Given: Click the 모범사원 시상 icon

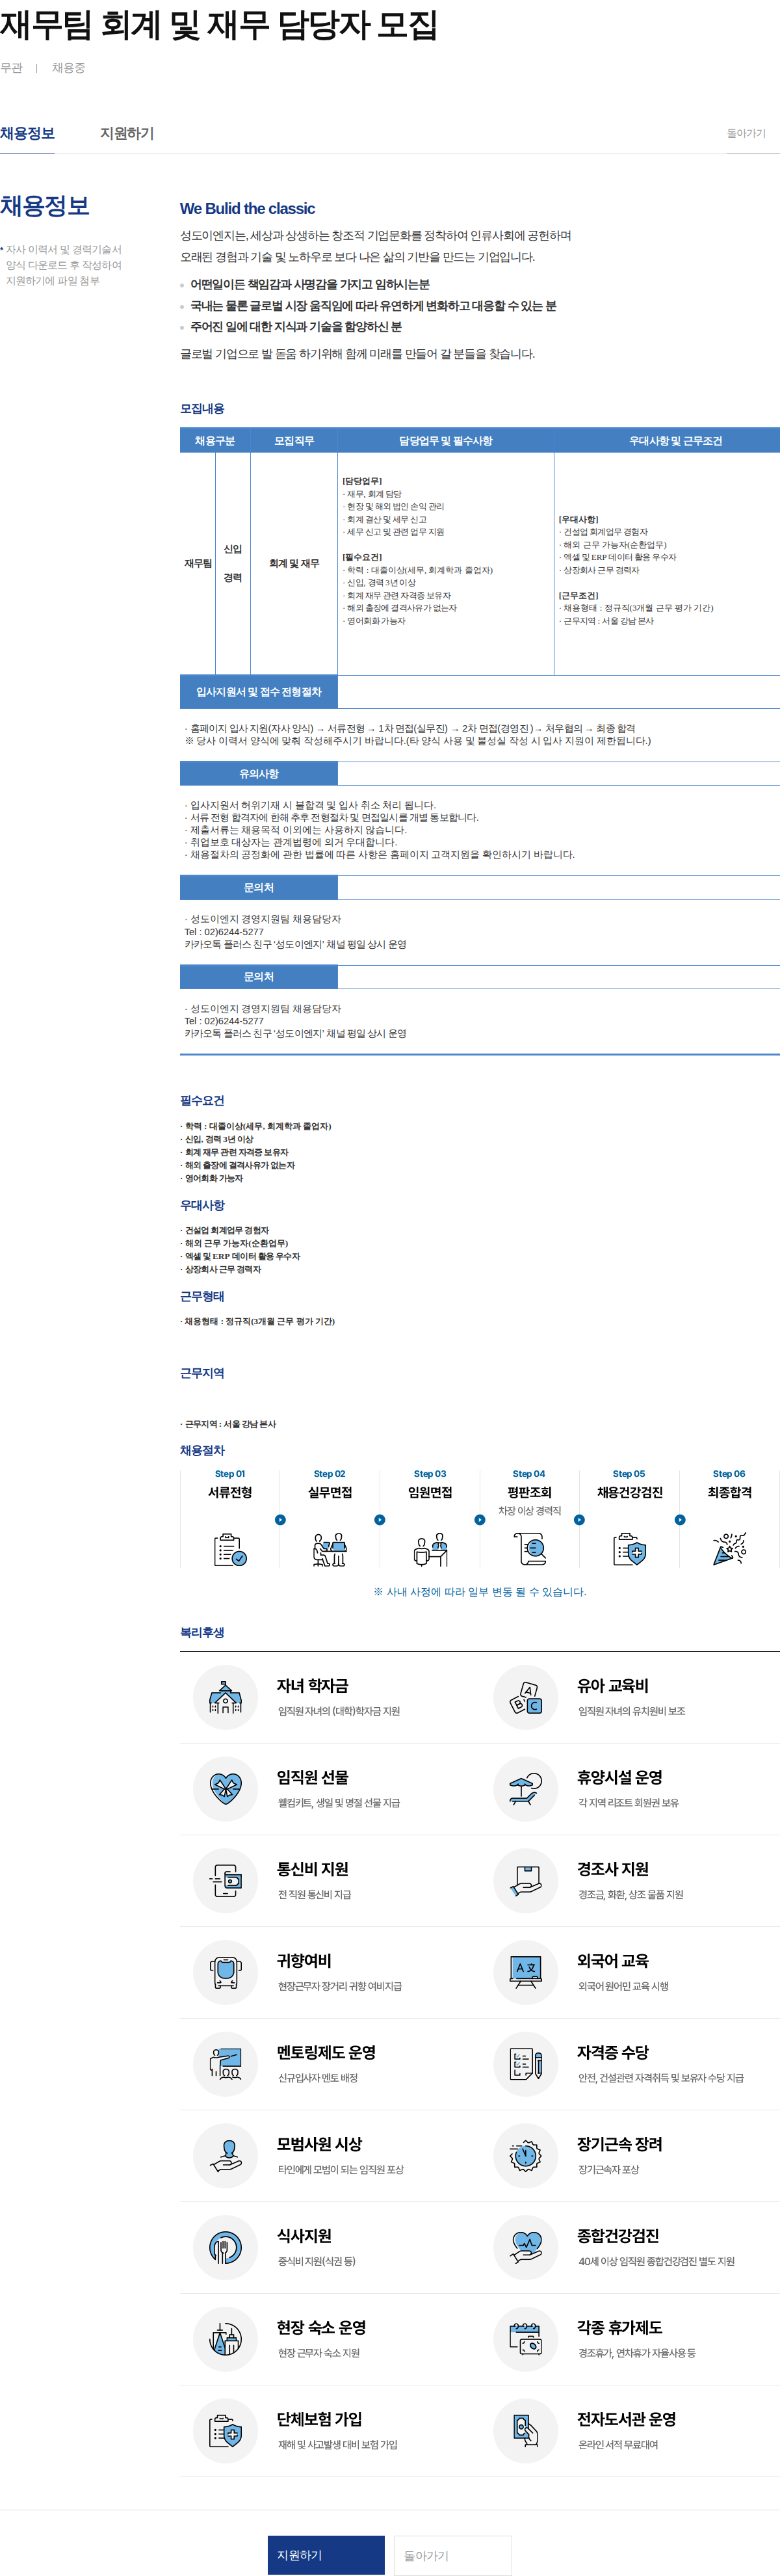Looking at the screenshot, I should (226, 2155).
